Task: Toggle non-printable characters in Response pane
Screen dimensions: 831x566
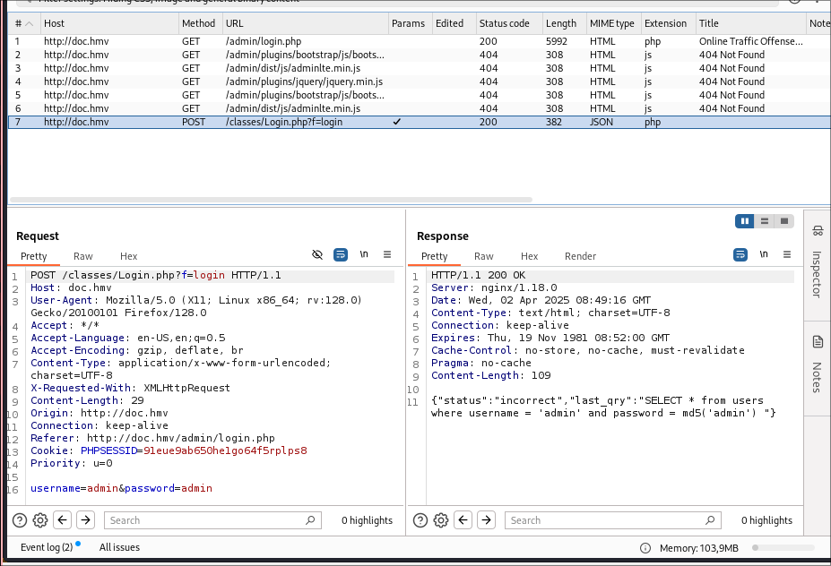Action: pyautogui.click(x=765, y=254)
